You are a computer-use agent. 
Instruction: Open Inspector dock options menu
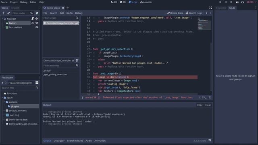coord(256,8)
